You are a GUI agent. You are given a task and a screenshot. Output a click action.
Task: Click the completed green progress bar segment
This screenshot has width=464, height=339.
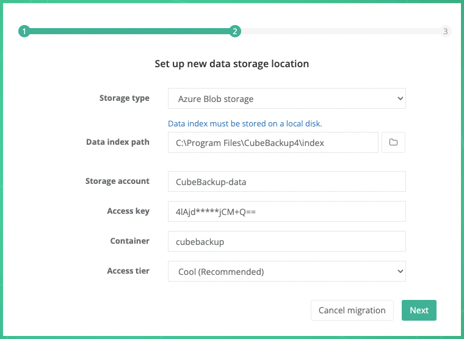[x=129, y=31]
